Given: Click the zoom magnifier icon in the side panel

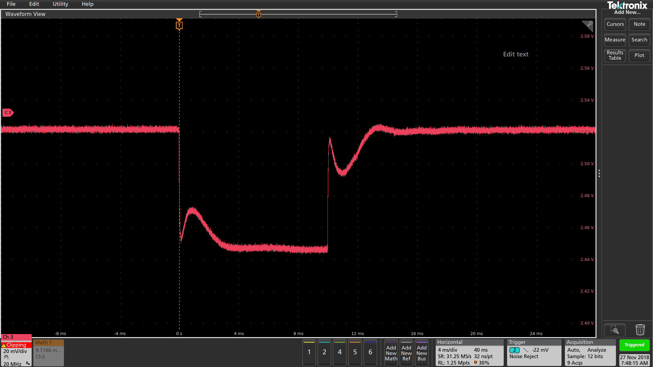Looking at the screenshot, I should click(x=615, y=330).
